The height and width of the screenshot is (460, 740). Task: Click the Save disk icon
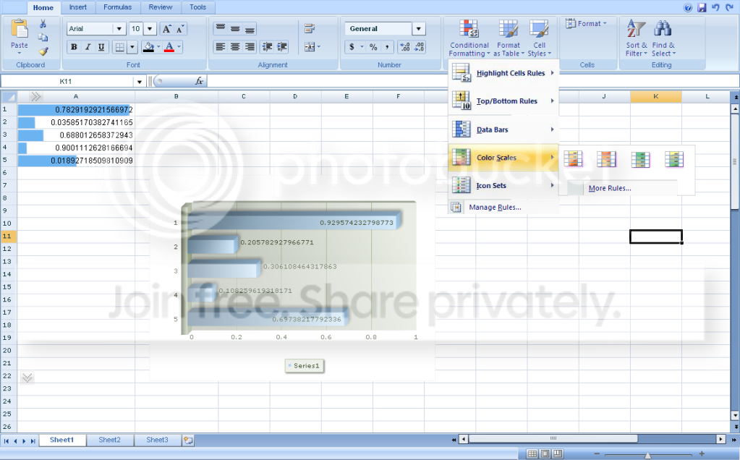(x=701, y=7)
